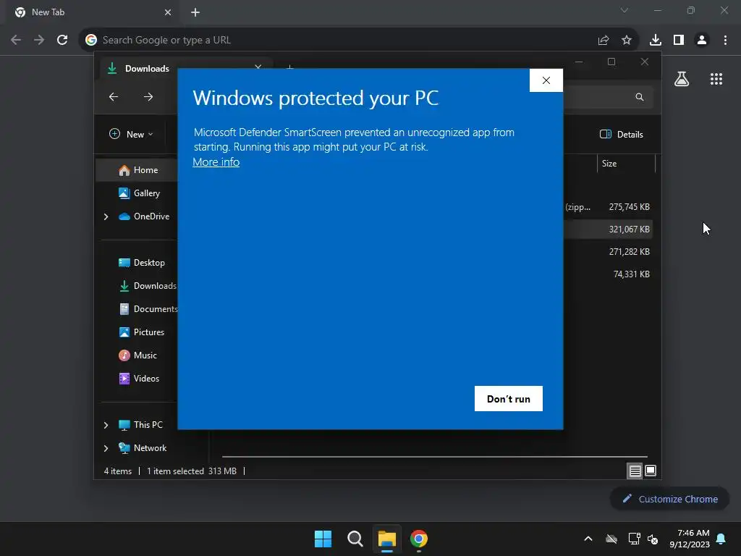
Task: Go forward in File Explorer
Action: pos(148,97)
